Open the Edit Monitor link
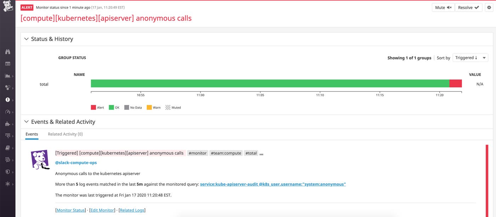Image resolution: width=496 pixels, height=217 pixels. coord(102,210)
